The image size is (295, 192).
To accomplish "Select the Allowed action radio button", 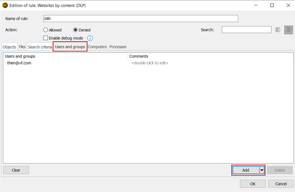I will [46, 30].
